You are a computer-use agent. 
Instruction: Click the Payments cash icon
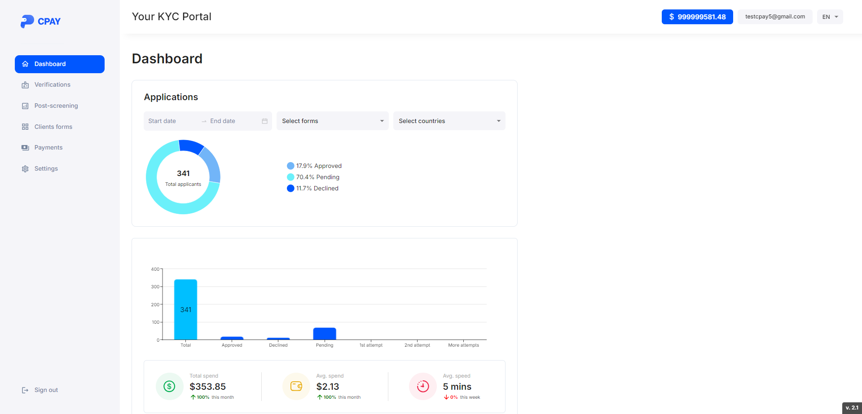pyautogui.click(x=25, y=148)
